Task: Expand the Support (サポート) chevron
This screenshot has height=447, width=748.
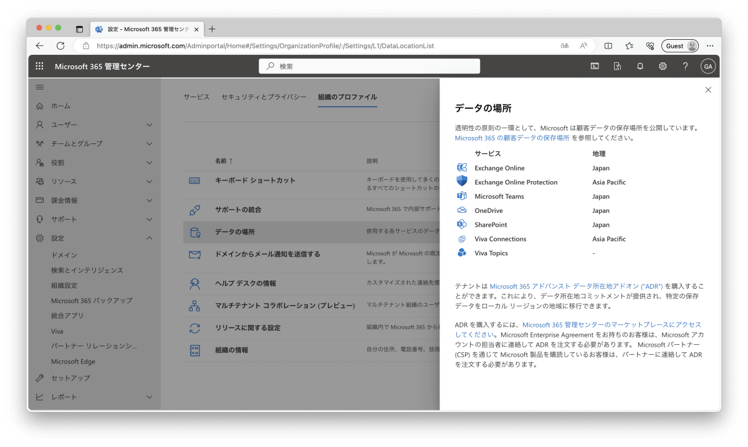Action: coord(149,219)
